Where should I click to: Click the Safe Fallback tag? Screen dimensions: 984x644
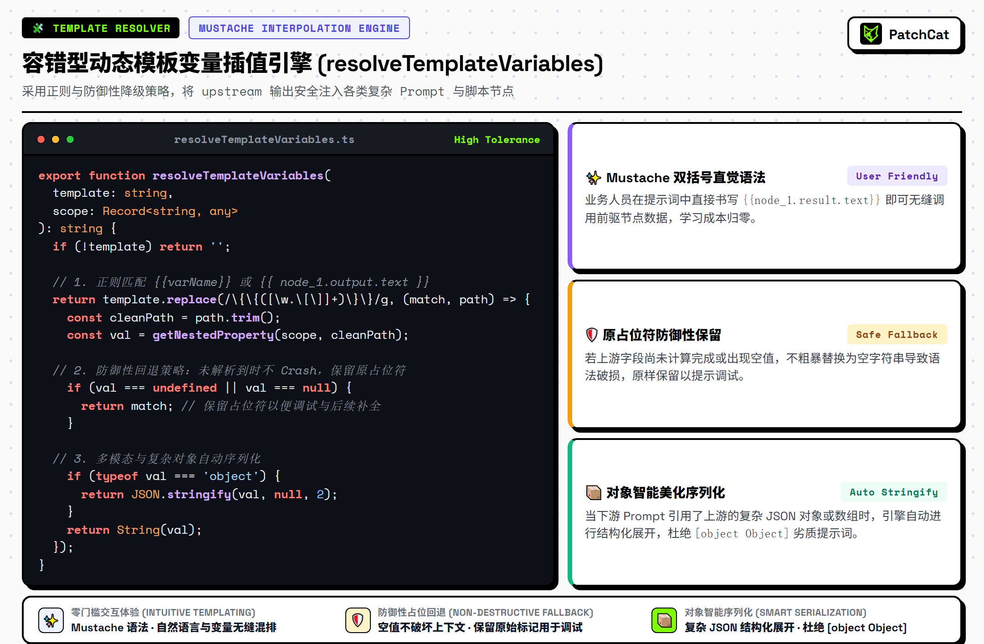pyautogui.click(x=897, y=335)
